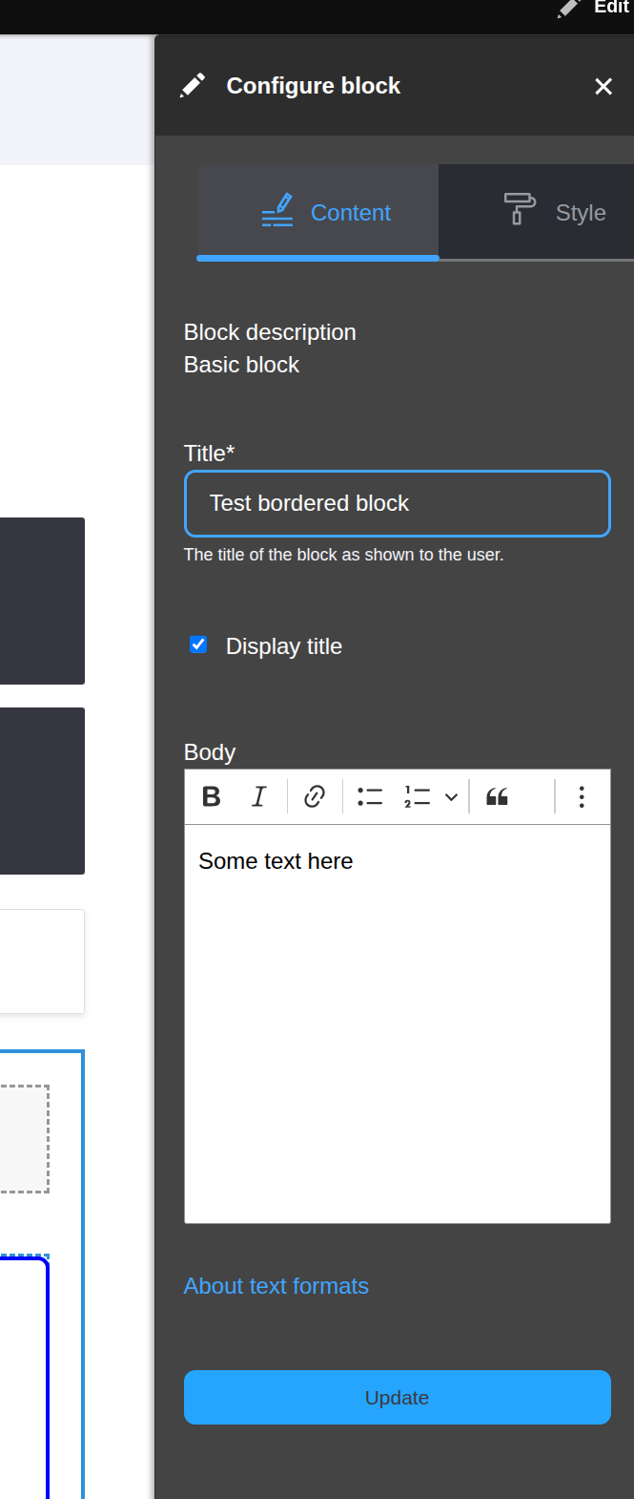Show more toolbar items (three dots)

pyautogui.click(x=582, y=796)
